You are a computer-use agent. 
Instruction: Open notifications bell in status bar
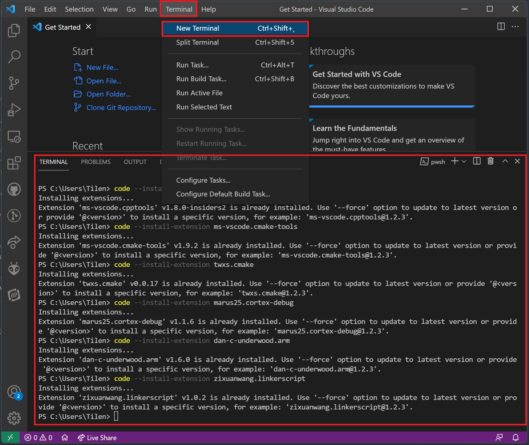pyautogui.click(x=516, y=438)
